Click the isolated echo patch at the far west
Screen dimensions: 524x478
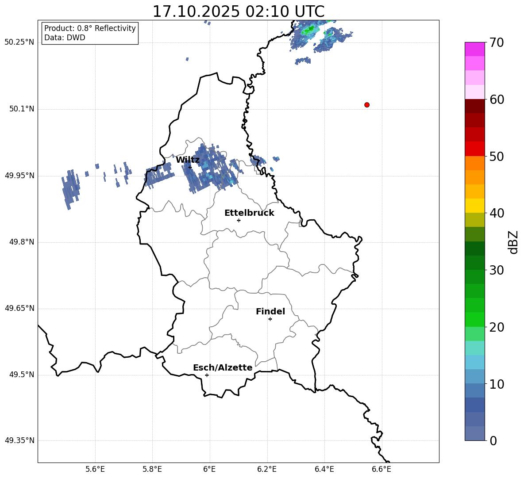coord(70,189)
